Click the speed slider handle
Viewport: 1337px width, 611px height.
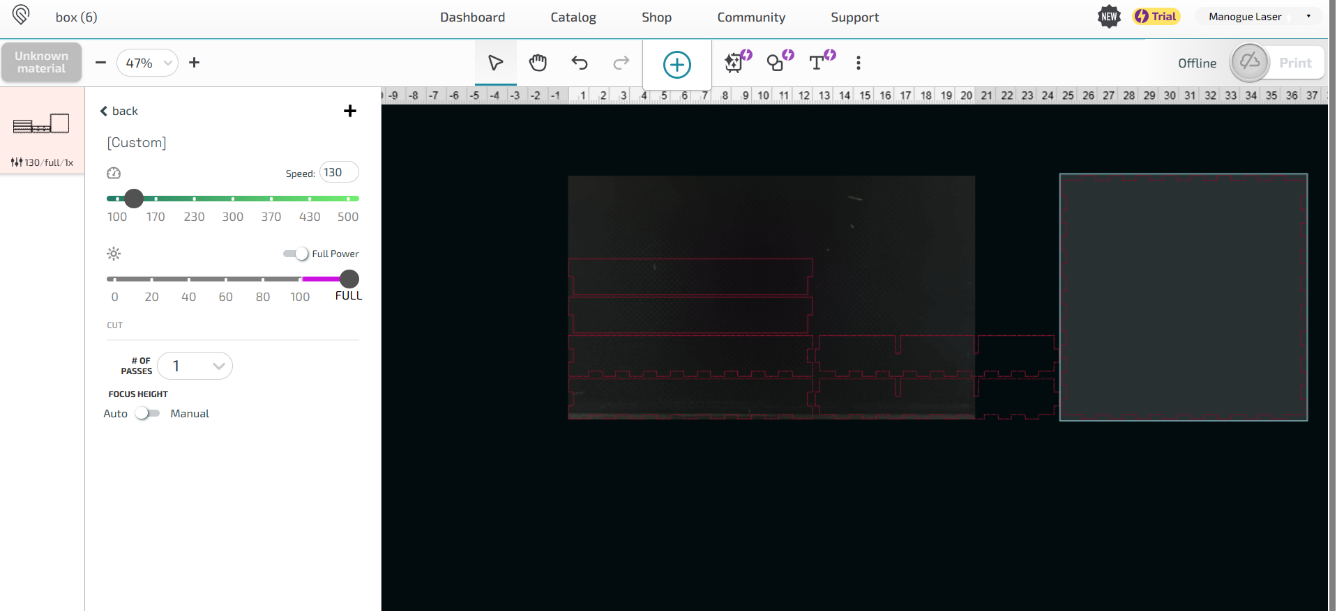point(134,199)
